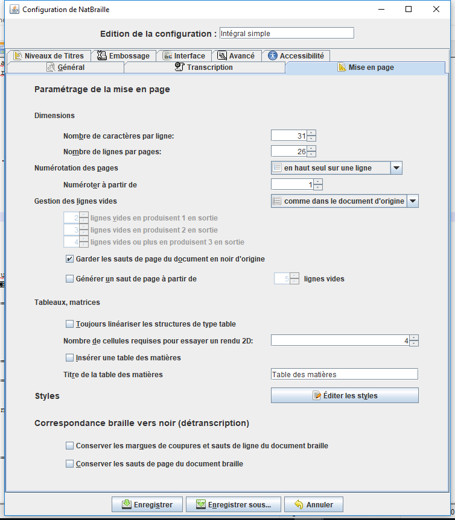Viewport: 455px width, 520px height.
Task: Click the Niveaux de Titres tab icon
Action: coord(18,55)
